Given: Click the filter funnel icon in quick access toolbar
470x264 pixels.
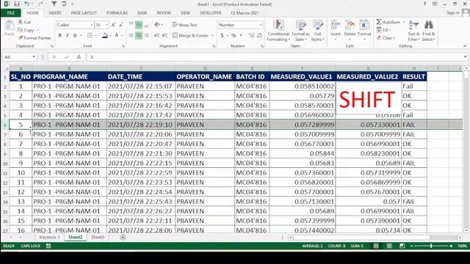Looking at the screenshot, I should (54, 4).
